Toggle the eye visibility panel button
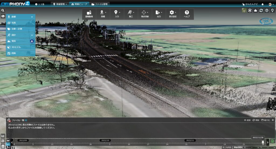Viewport: 276px width, 149px height. (3, 16)
